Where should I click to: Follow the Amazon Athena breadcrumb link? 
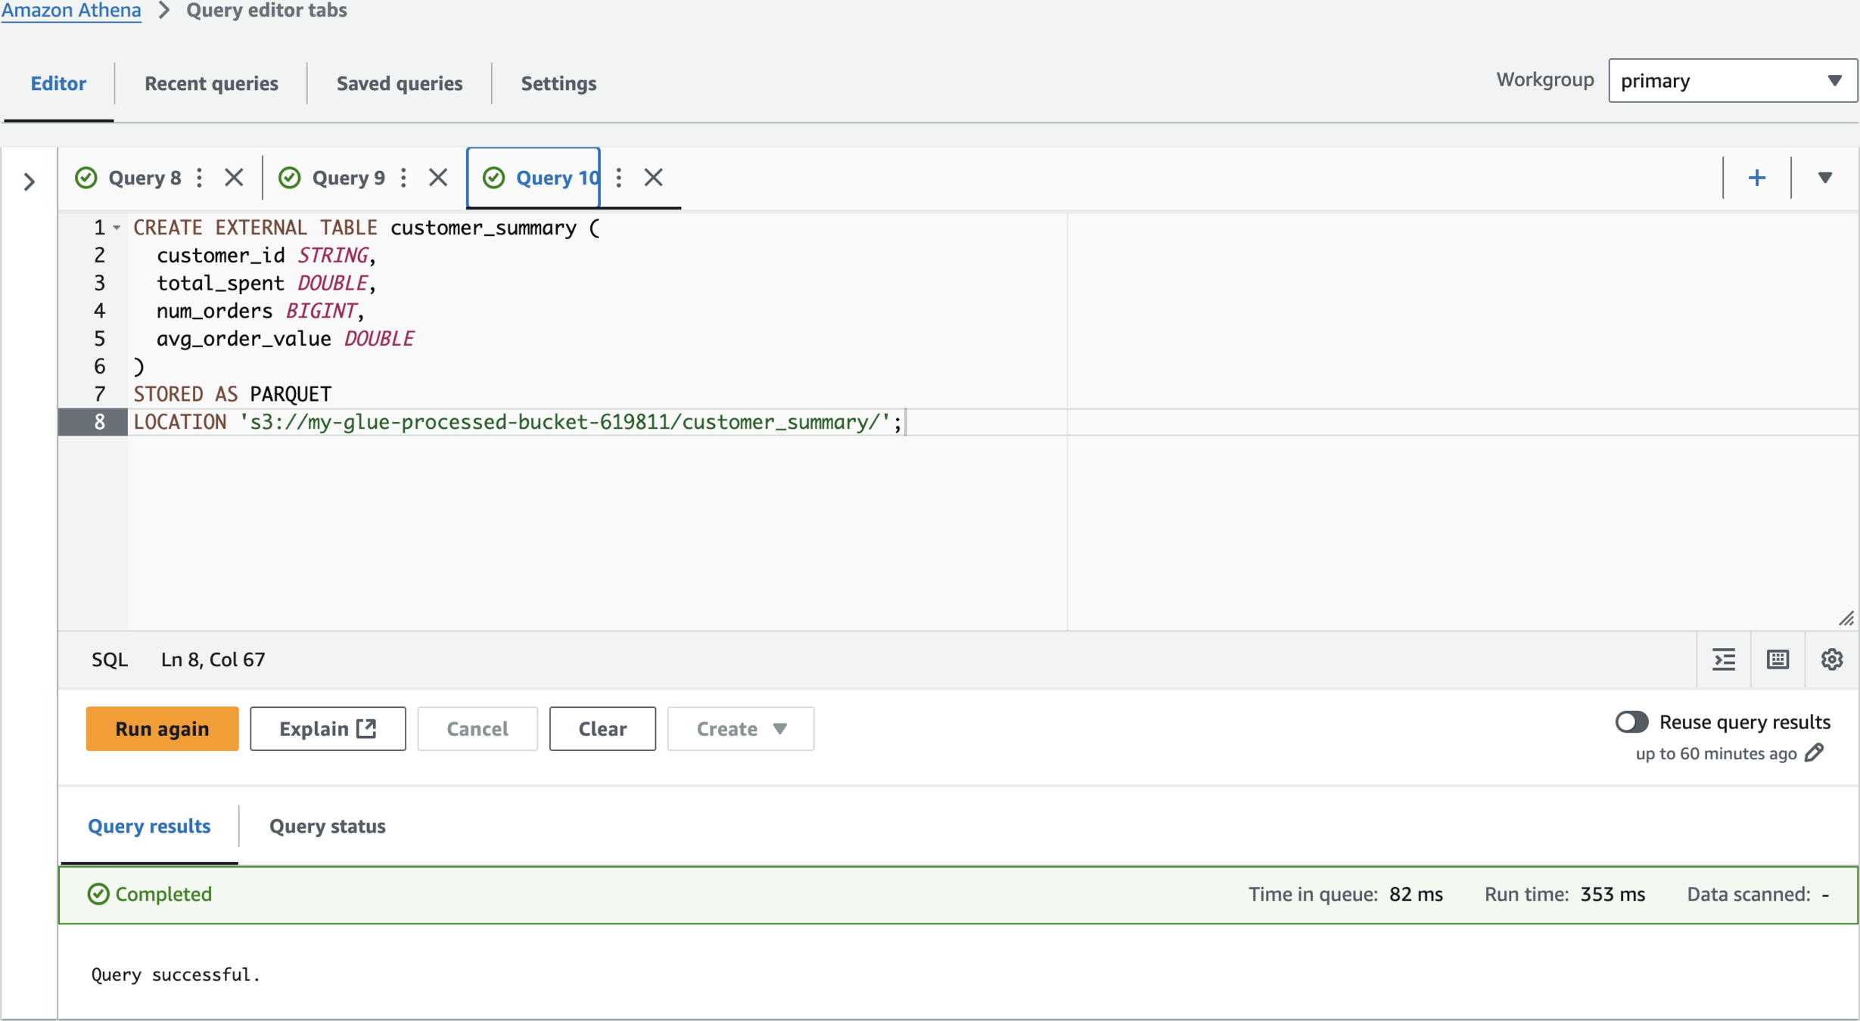click(x=71, y=11)
